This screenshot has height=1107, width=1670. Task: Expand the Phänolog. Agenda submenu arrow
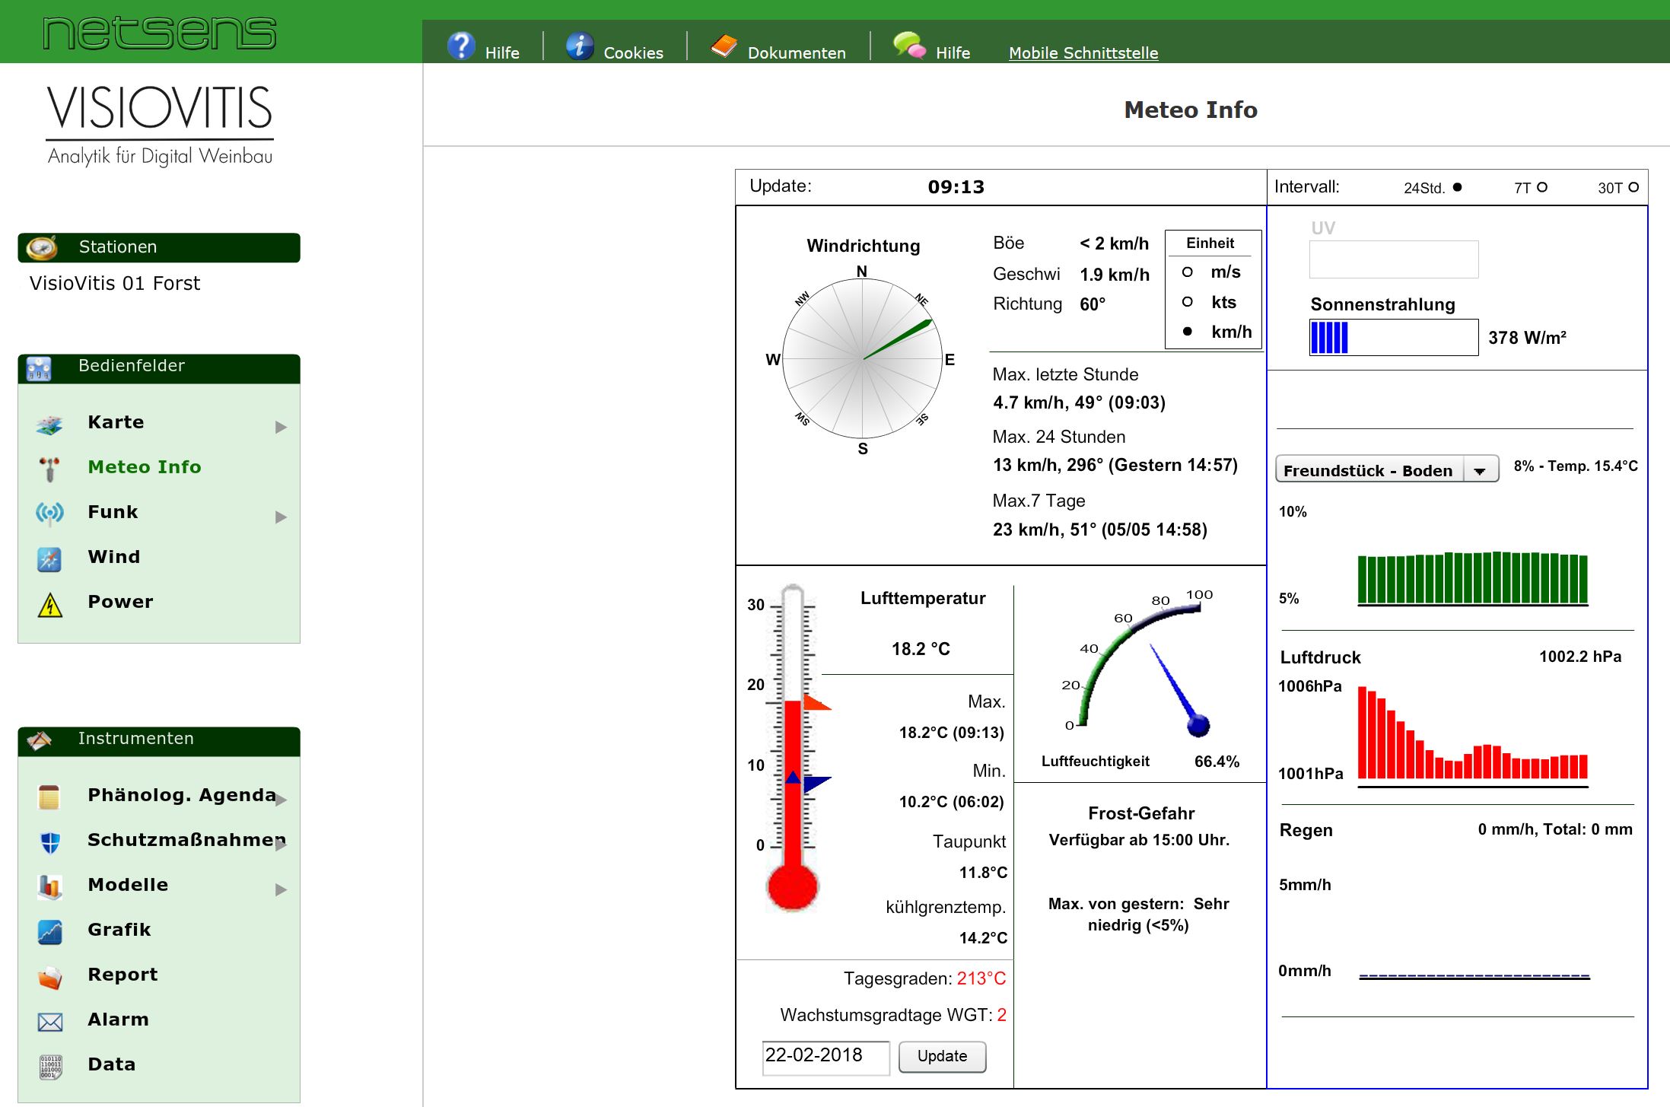coord(281,800)
